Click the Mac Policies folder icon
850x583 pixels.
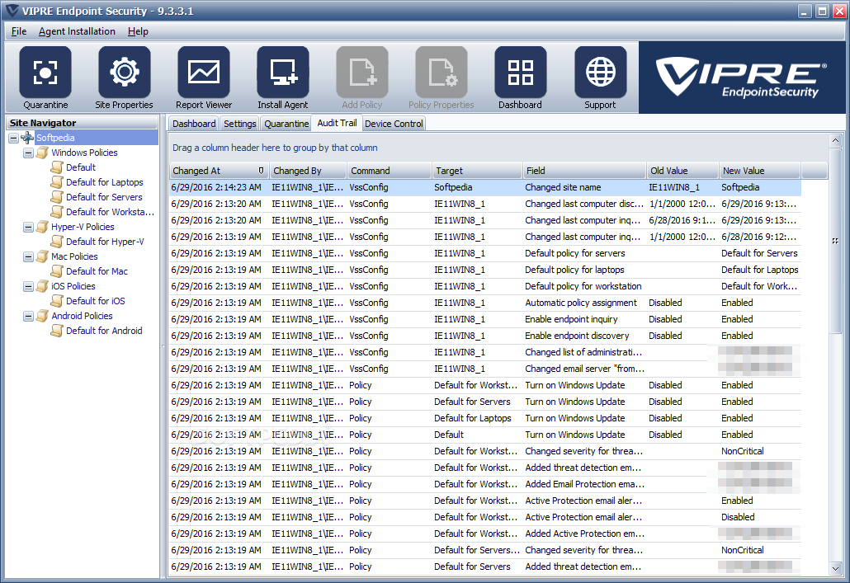coord(42,256)
